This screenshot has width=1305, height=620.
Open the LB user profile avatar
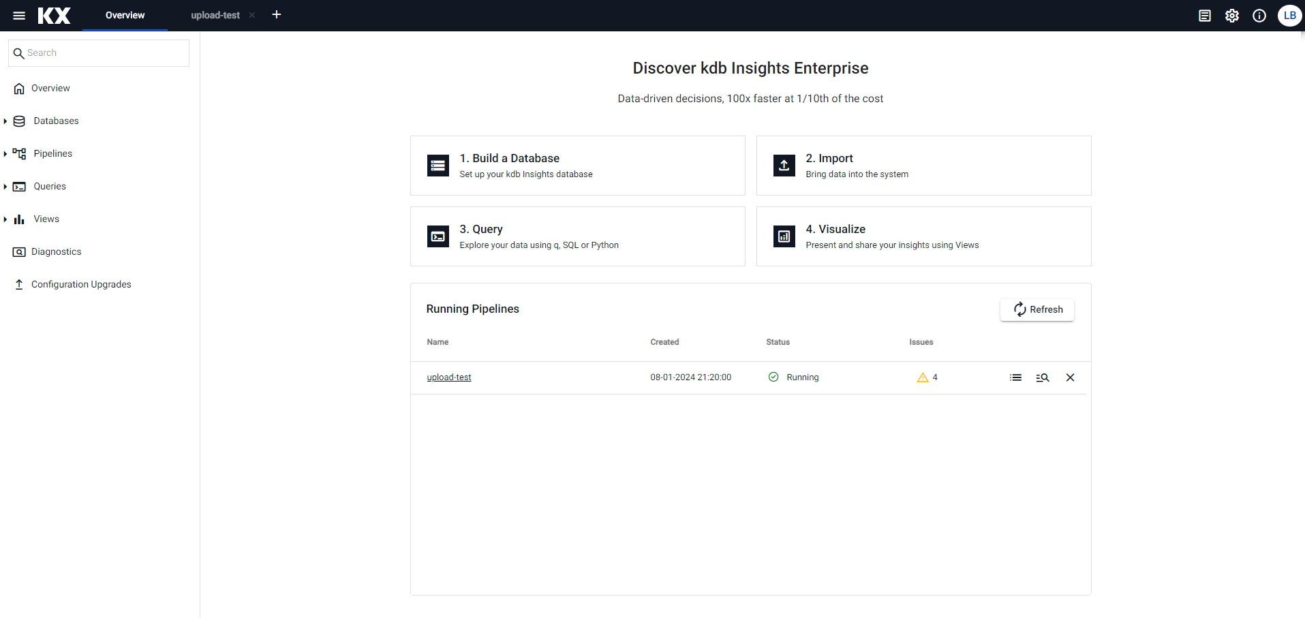click(x=1290, y=15)
